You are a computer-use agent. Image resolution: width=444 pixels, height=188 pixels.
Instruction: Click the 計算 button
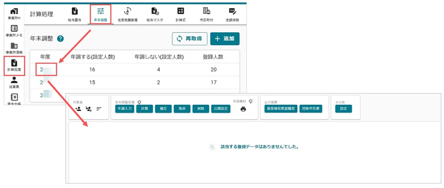(144, 109)
